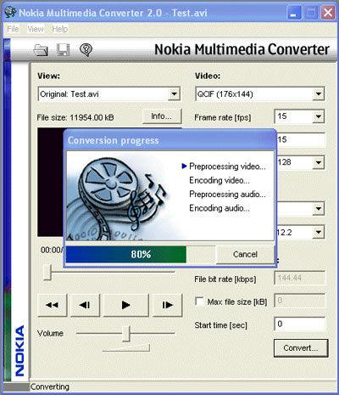Open the Frame rate dropdown
The image size is (339, 395).
pos(319,116)
